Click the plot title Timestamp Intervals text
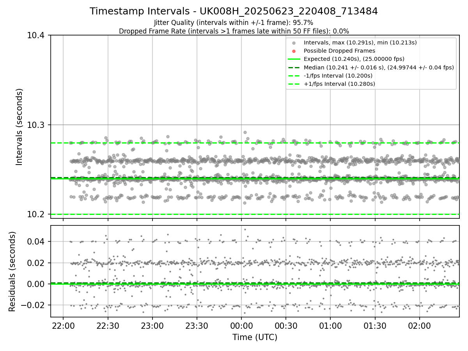The width and height of the screenshot is (468, 351). (x=234, y=11)
